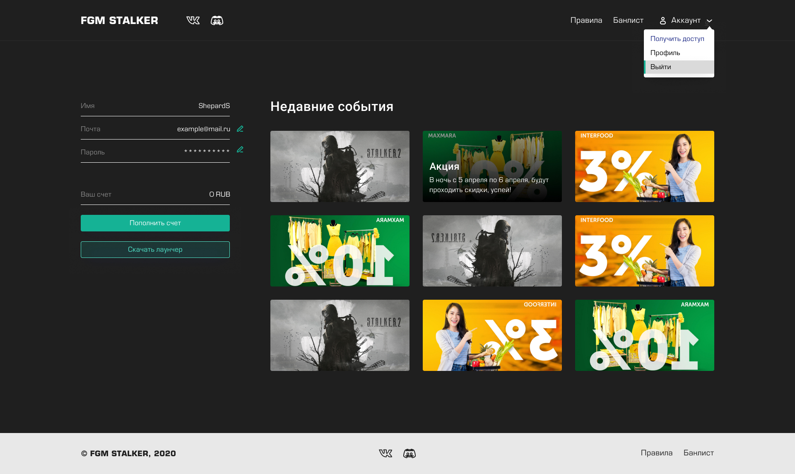Click the FGM STALKER logo
The width and height of the screenshot is (795, 474).
coord(119,21)
